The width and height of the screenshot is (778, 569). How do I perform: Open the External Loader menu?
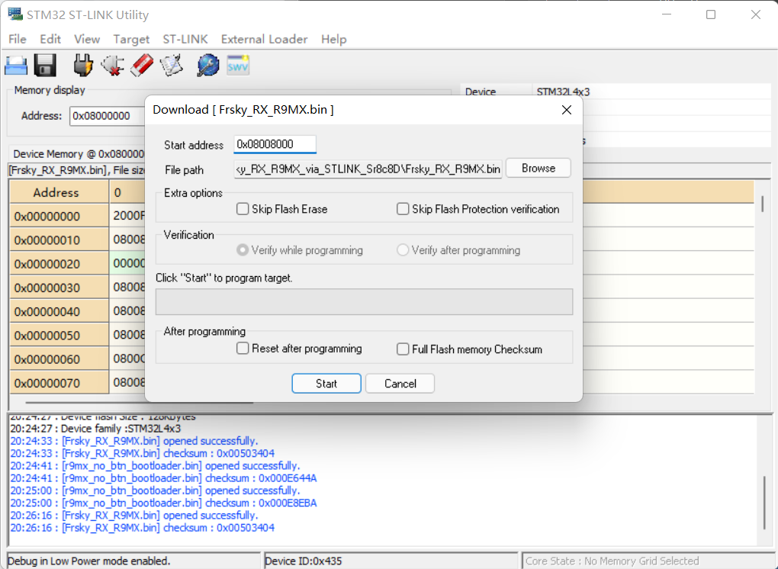pos(264,39)
